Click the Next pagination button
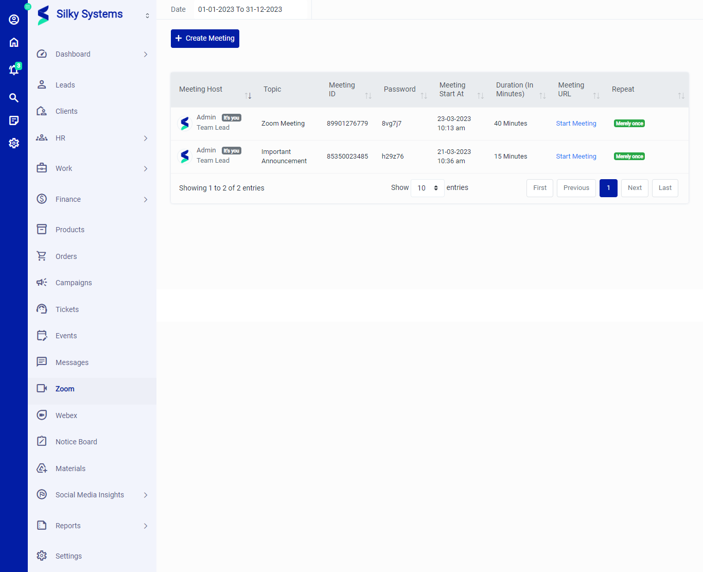The width and height of the screenshot is (703, 572). (x=634, y=188)
